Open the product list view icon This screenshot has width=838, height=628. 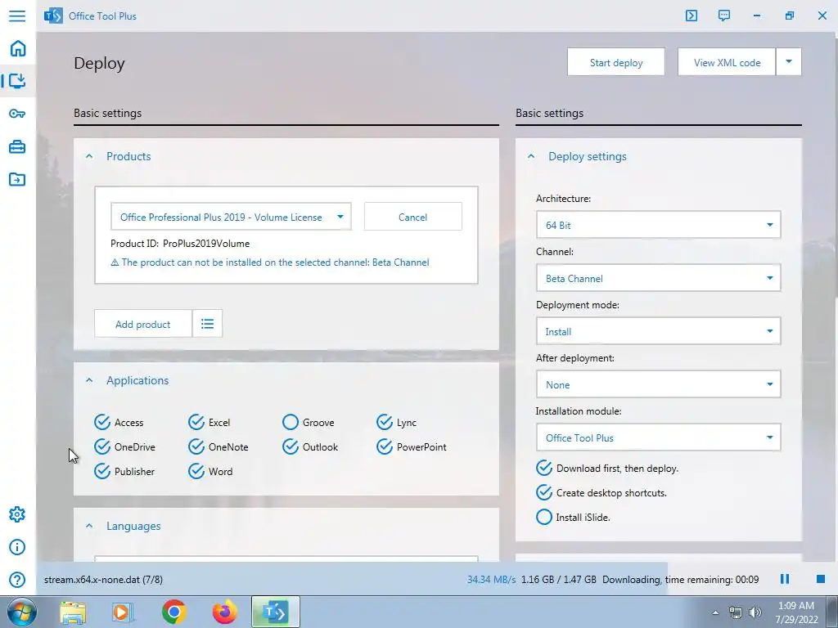coord(207,324)
